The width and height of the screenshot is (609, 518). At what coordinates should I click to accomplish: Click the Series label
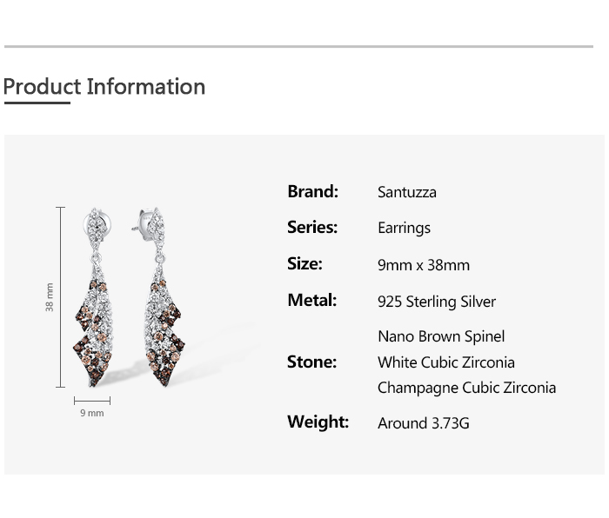tap(312, 227)
